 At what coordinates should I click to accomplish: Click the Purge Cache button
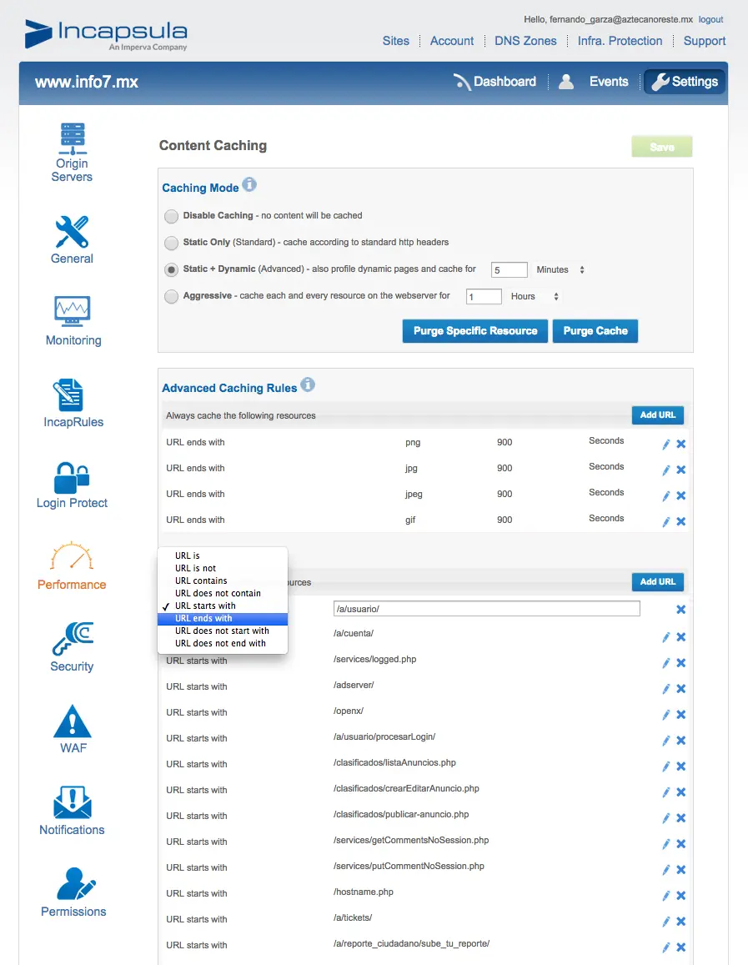click(x=595, y=331)
